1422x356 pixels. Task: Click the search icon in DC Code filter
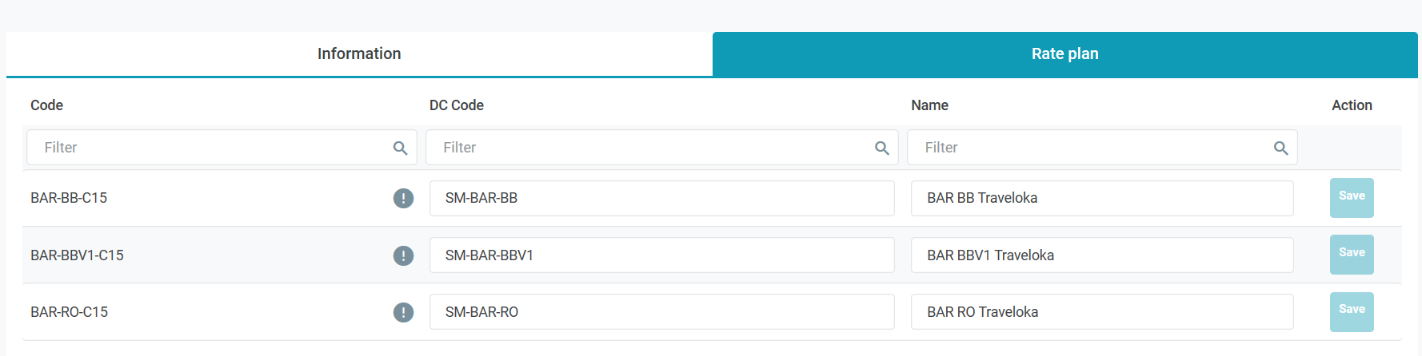[881, 148]
